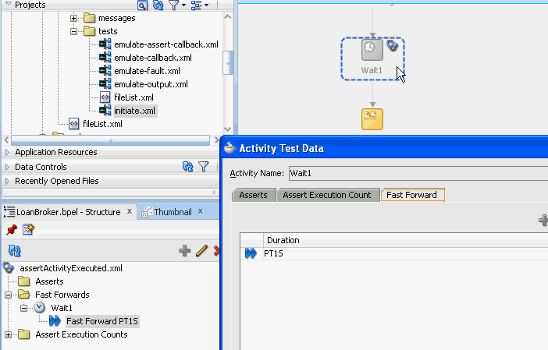This screenshot has width=548, height=350.
Task: Click the test data icon beside Wait1
Action: pos(393,45)
